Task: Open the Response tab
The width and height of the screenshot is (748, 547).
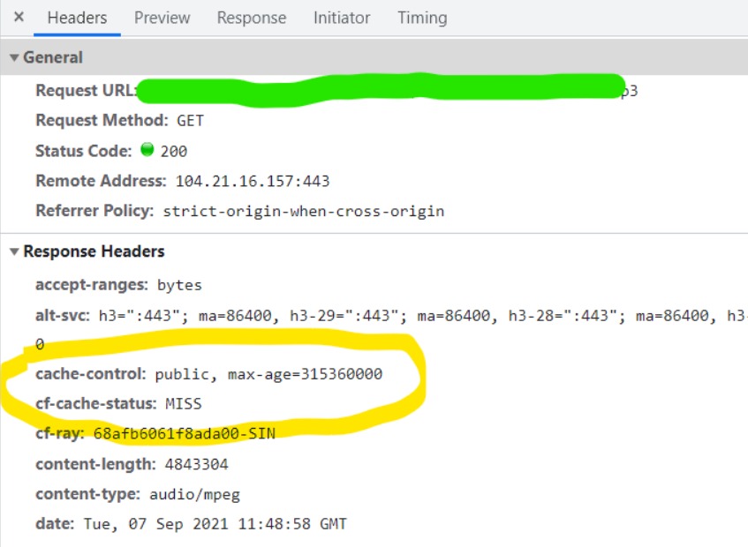Action: pos(252,18)
